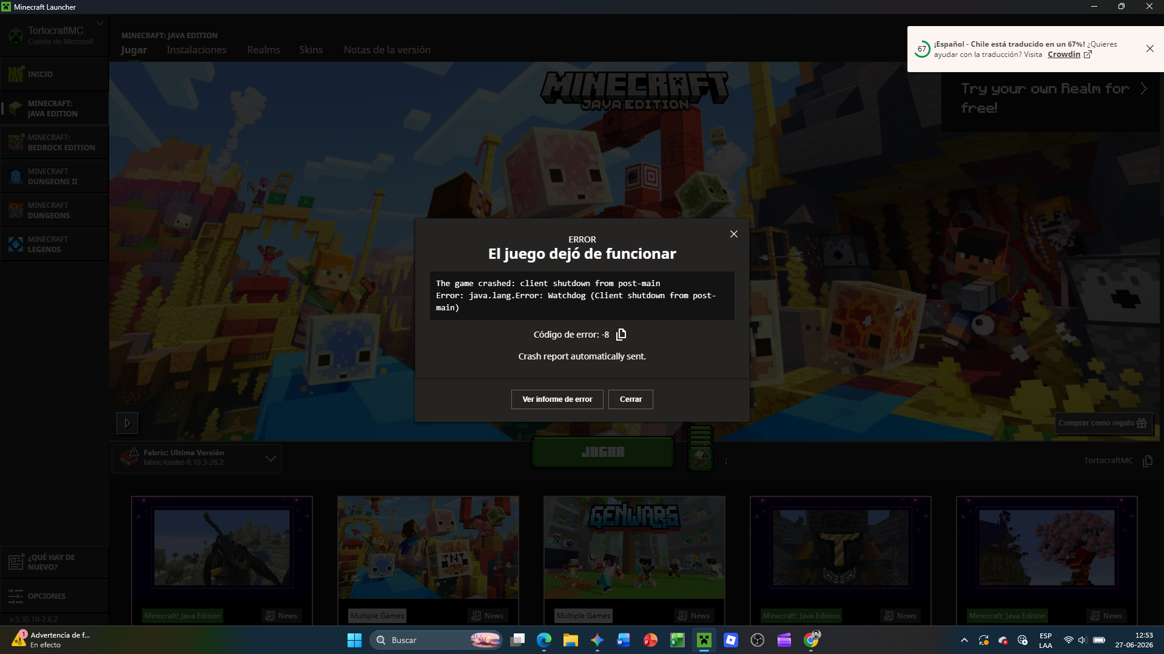1164x654 pixels.
Task: Expand the TortocraftMC account dropdown
Action: coord(100,24)
